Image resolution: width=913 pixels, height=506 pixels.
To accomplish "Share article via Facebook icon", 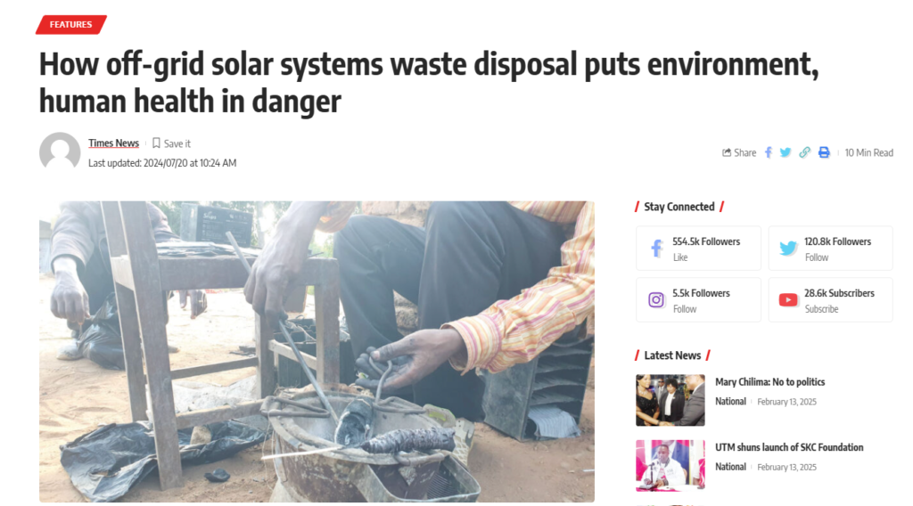I will (x=769, y=152).
